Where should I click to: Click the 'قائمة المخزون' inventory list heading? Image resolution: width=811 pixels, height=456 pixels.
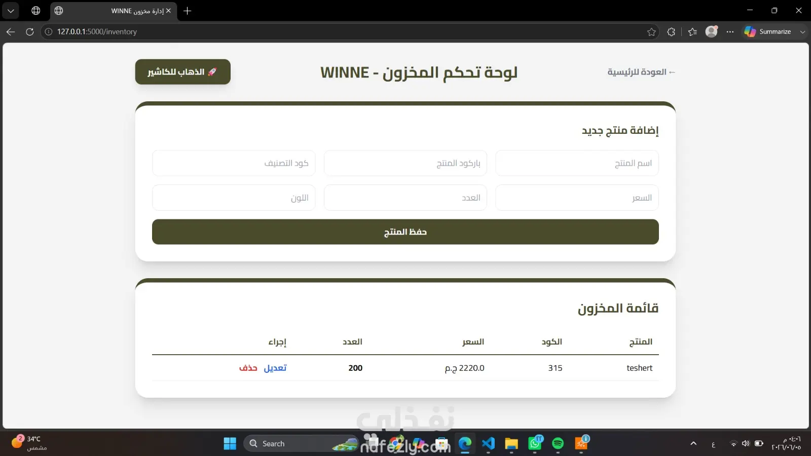click(618, 308)
